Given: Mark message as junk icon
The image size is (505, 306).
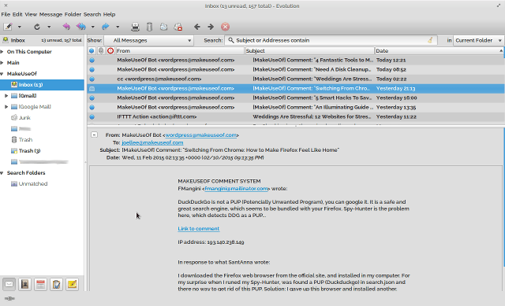Looking at the screenshot, I should click(163, 27).
